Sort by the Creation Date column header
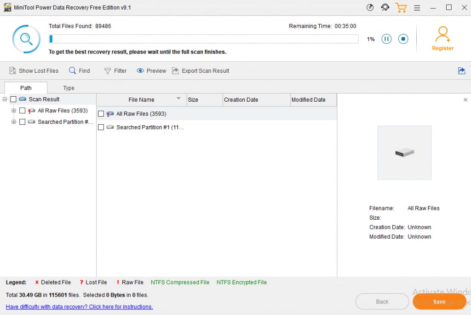Image resolution: width=471 pixels, height=315 pixels. click(x=256, y=99)
